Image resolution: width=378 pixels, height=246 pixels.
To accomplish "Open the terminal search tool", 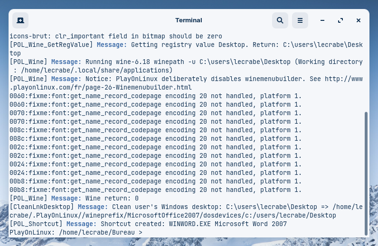I will pyautogui.click(x=280, y=20).
